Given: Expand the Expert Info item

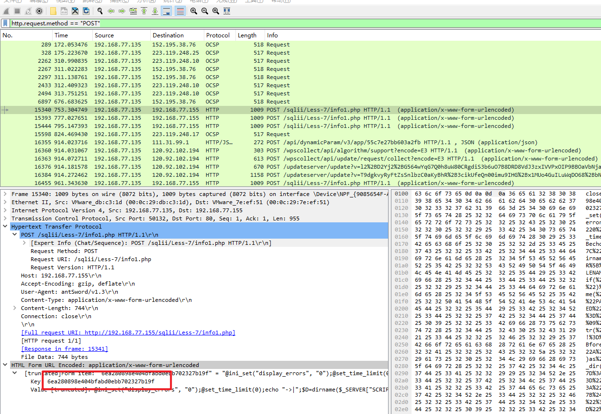Looking at the screenshot, I should coord(25,243).
